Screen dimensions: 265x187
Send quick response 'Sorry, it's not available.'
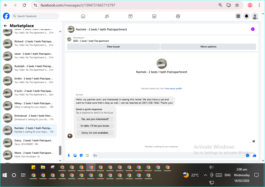coord(95,133)
